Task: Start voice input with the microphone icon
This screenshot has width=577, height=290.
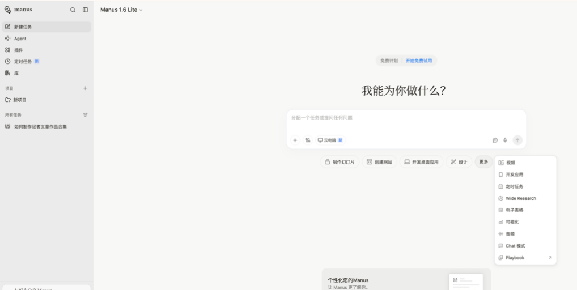Action: pos(505,140)
